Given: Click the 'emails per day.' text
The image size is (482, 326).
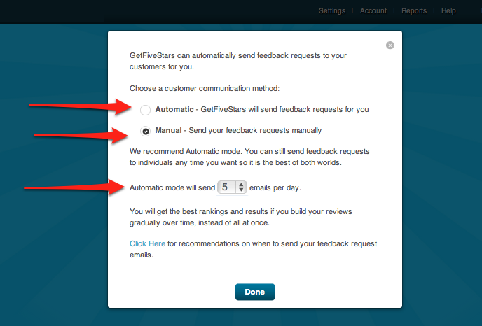Looking at the screenshot, I should coord(275,187).
